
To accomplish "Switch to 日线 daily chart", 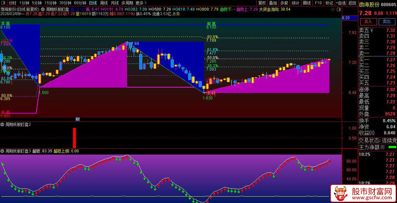I will click(x=93, y=3).
